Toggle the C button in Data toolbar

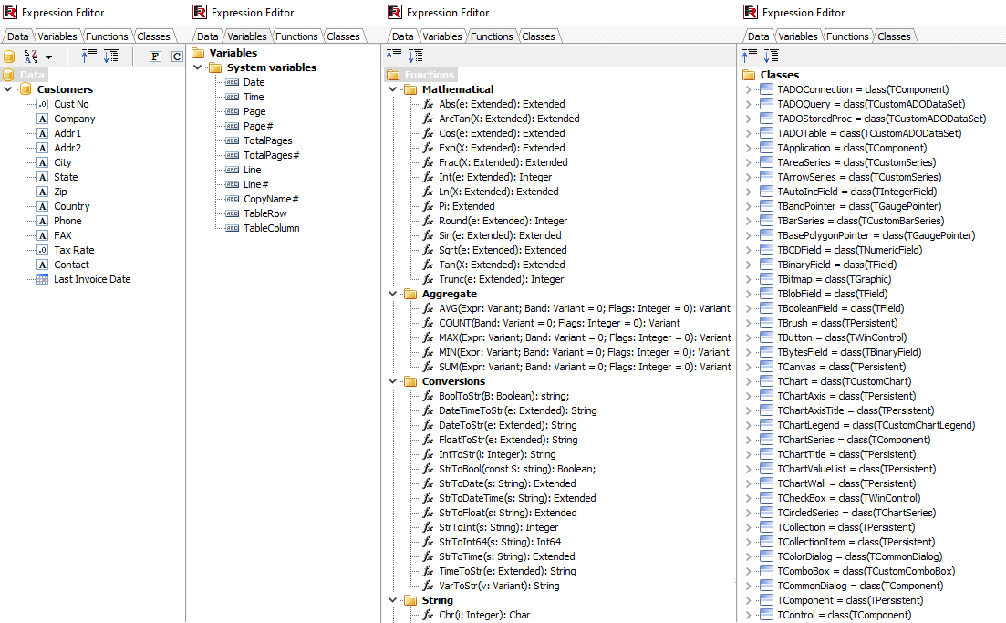click(x=177, y=57)
